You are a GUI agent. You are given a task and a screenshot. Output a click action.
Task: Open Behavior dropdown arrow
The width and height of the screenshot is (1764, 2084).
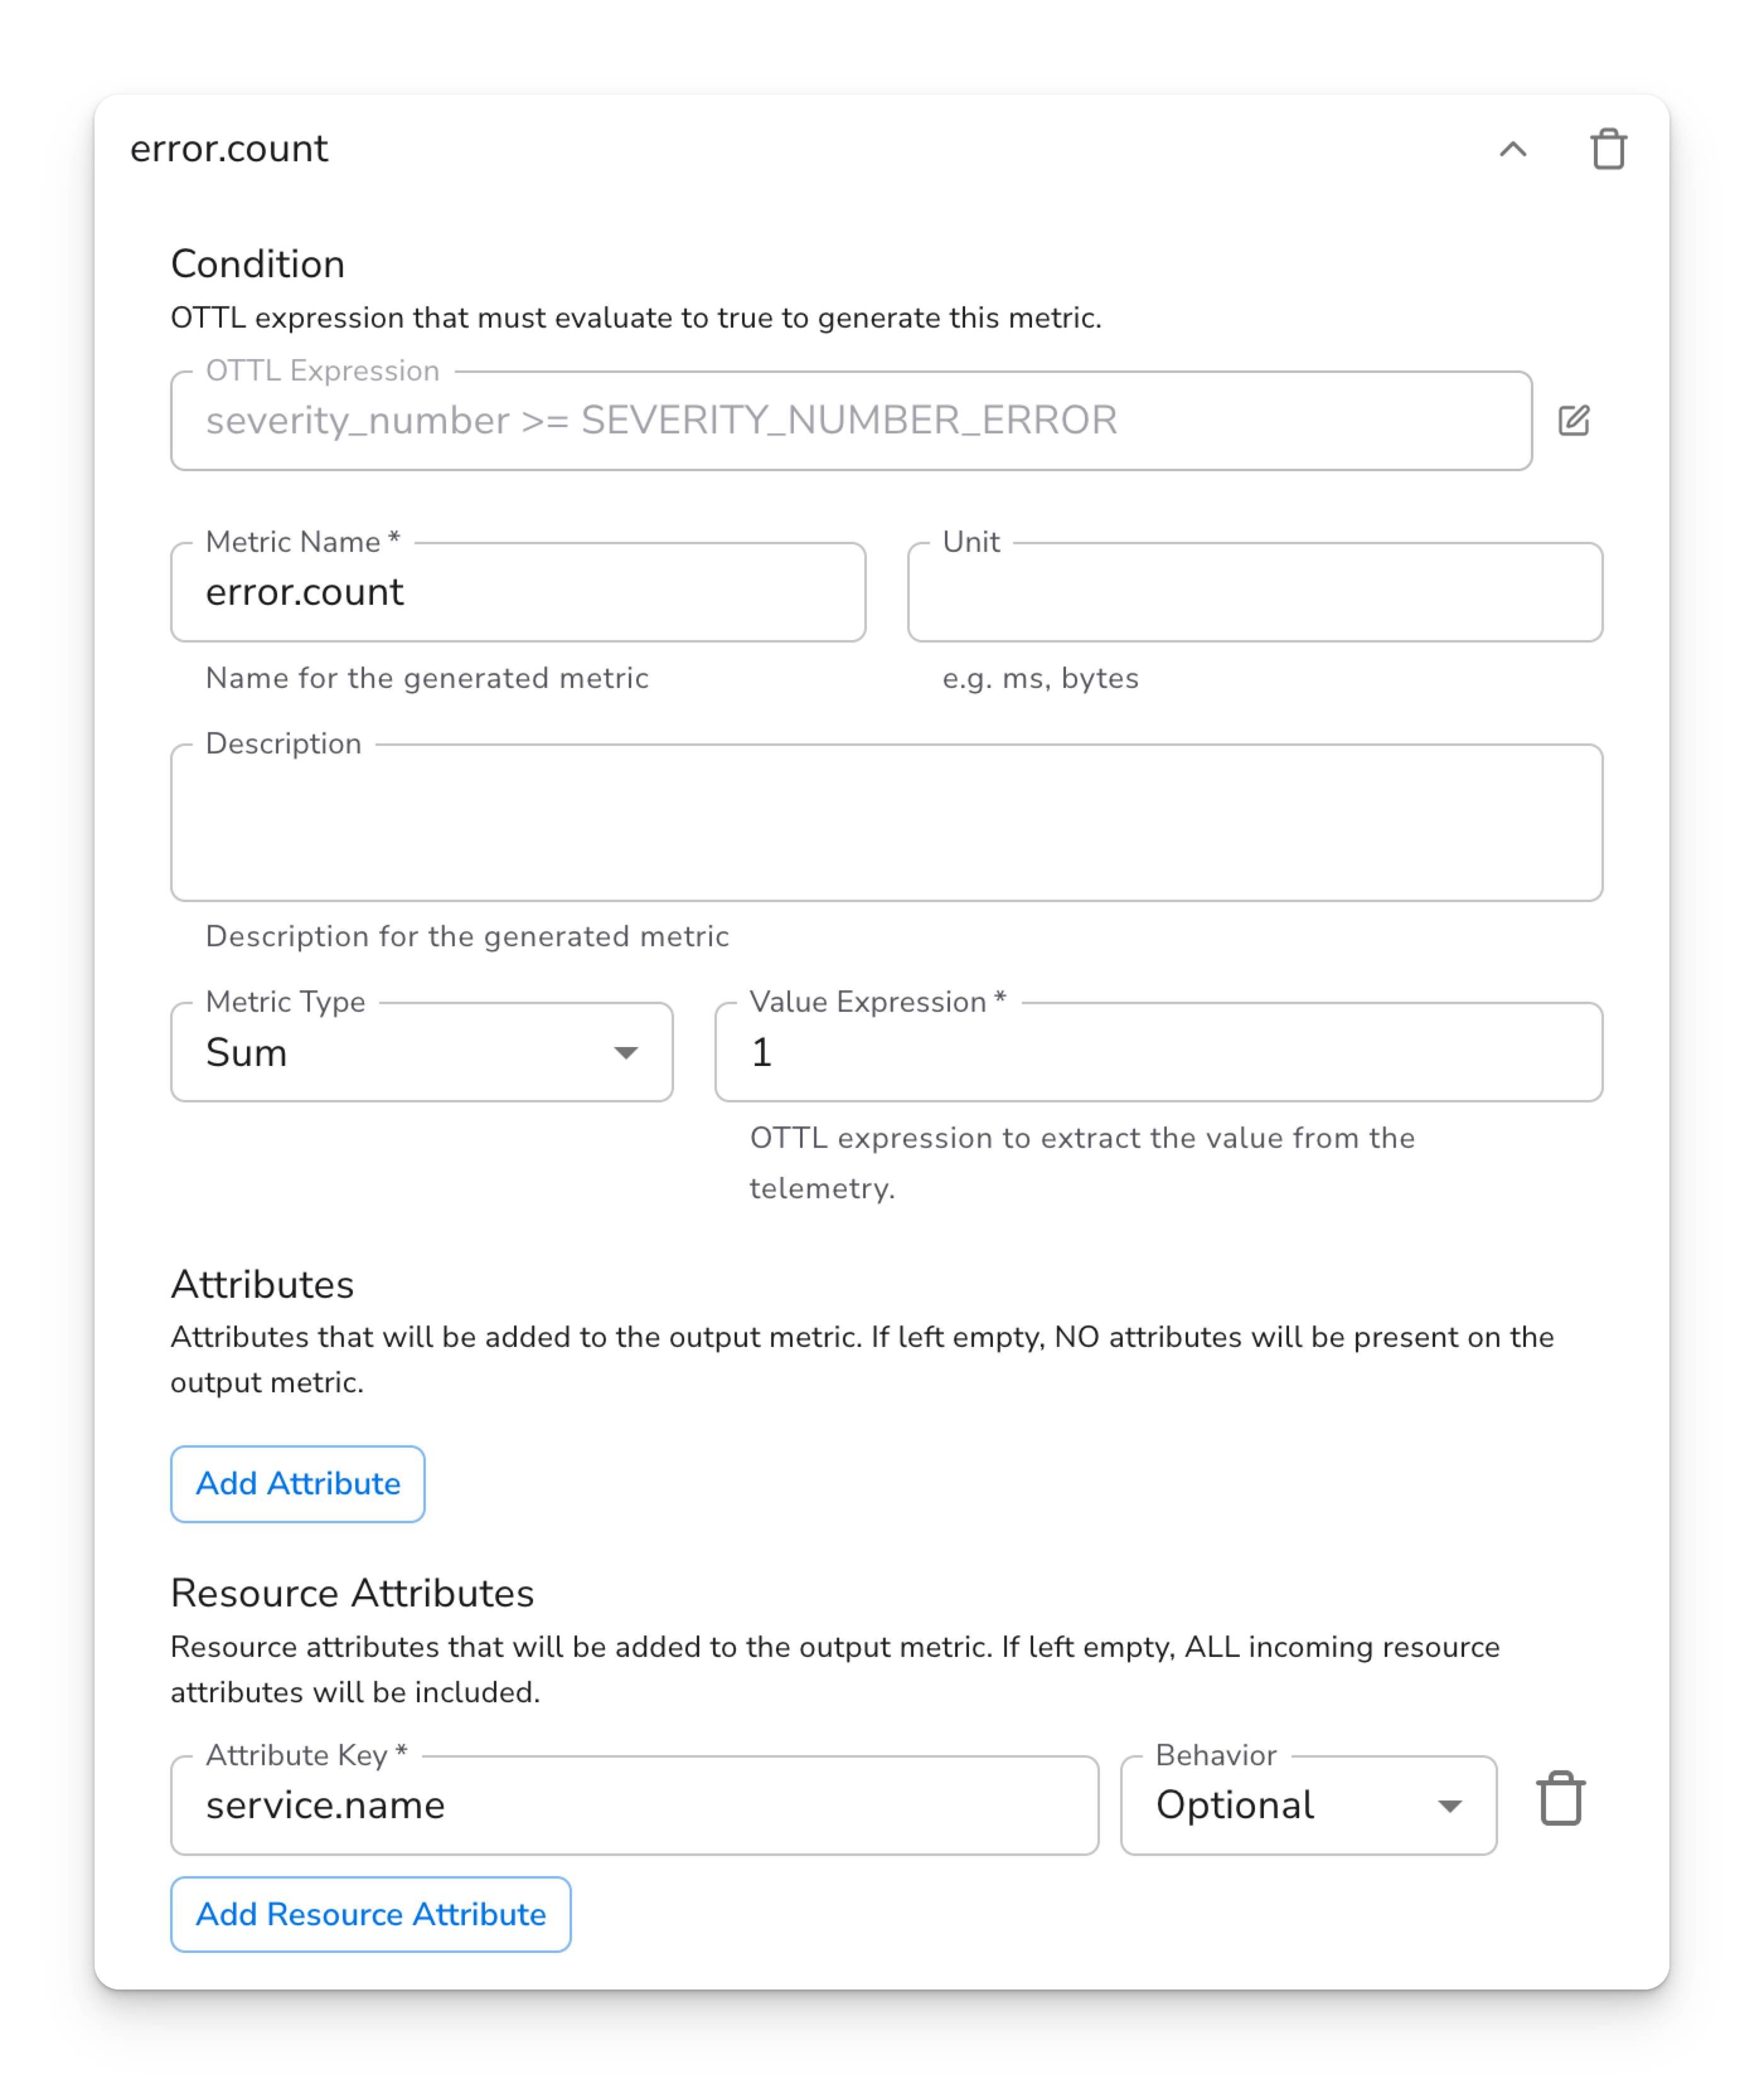[x=1449, y=1806]
